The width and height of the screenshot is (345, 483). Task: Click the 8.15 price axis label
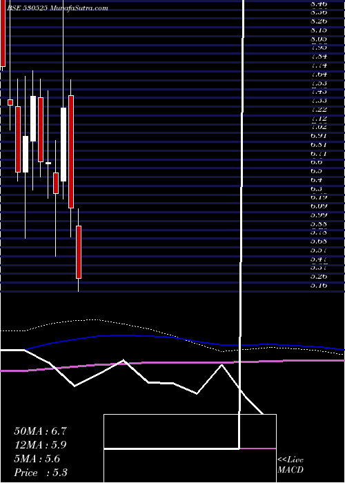pos(319,30)
